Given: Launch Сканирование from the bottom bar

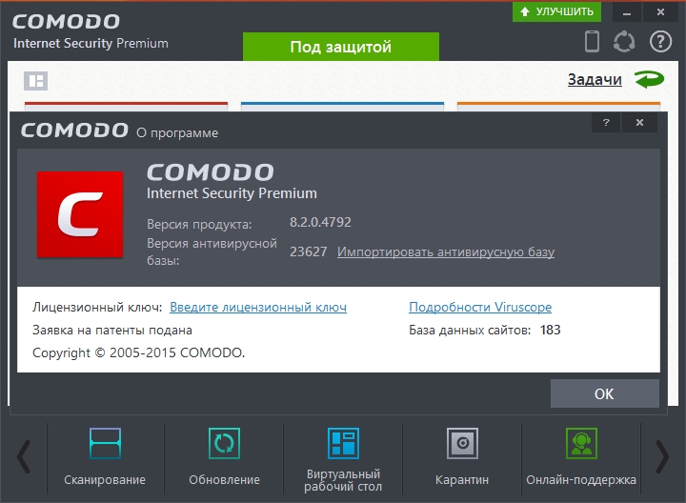Looking at the screenshot, I should click(105, 457).
